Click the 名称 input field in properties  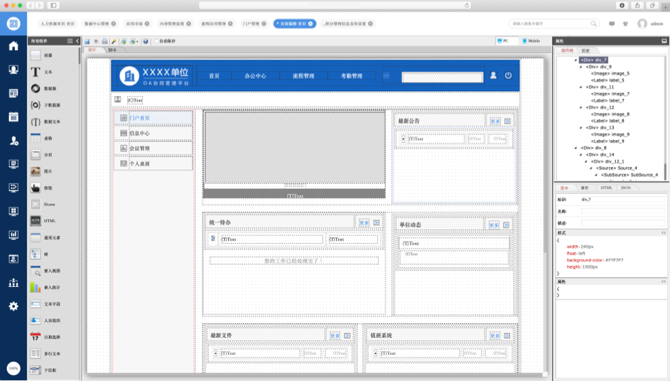tap(622, 211)
